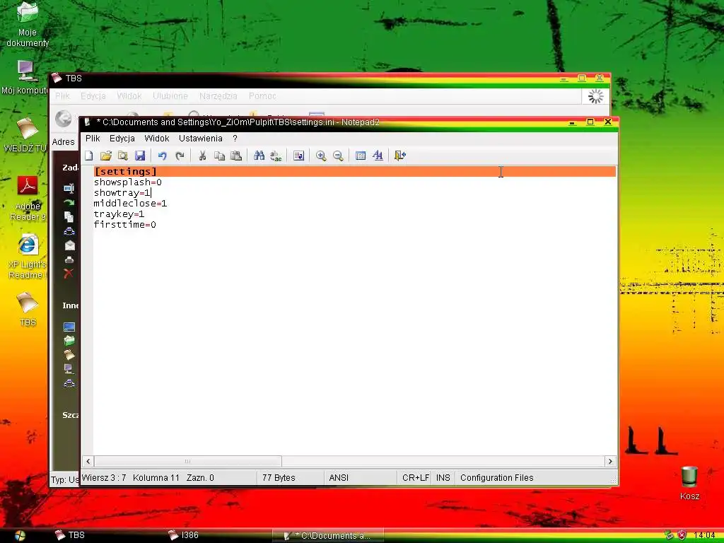Open the Widok menu in Notepad2
724x543 pixels.
[x=156, y=138]
